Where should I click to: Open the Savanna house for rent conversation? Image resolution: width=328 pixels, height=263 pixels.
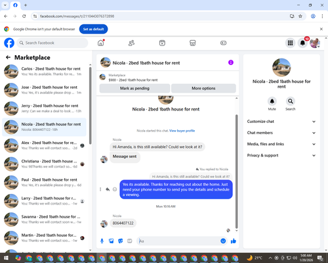click(44, 219)
